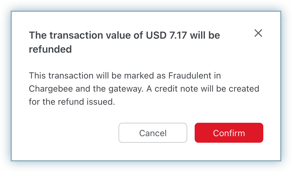Click the word "created" in the description
The height and width of the screenshot is (172, 292).
244,88
